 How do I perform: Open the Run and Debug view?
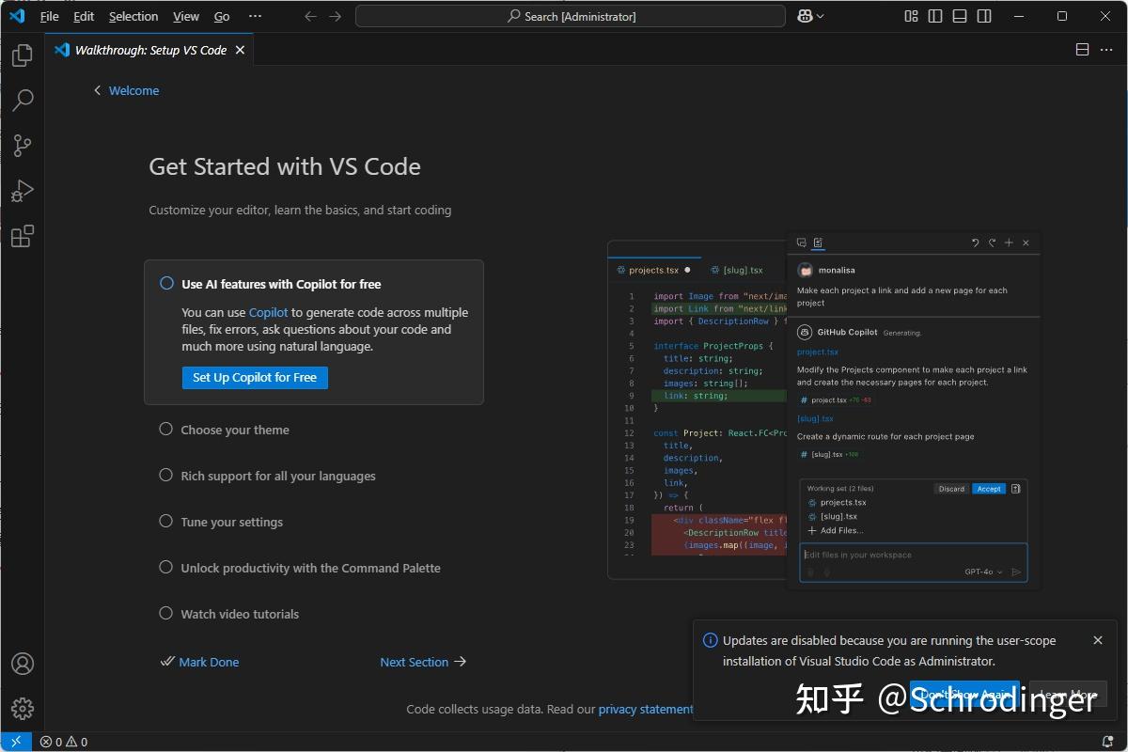pos(22,191)
